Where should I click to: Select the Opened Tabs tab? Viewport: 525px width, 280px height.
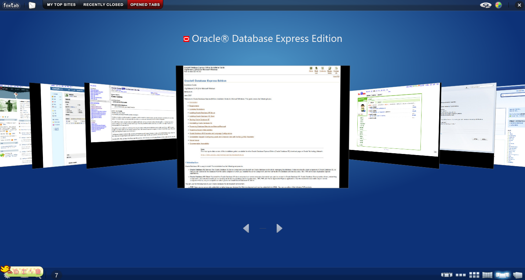pos(145,5)
